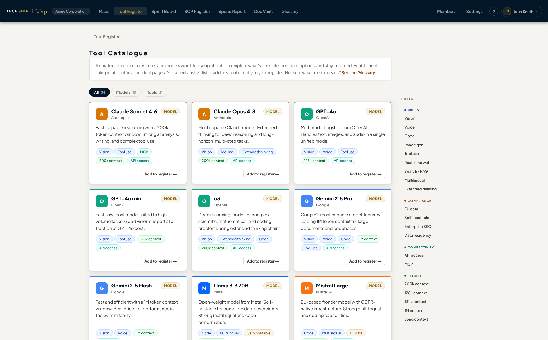The height and width of the screenshot is (340, 548).
Task: Click the EU data tag on Mistral Large
Action: (x=356, y=333)
